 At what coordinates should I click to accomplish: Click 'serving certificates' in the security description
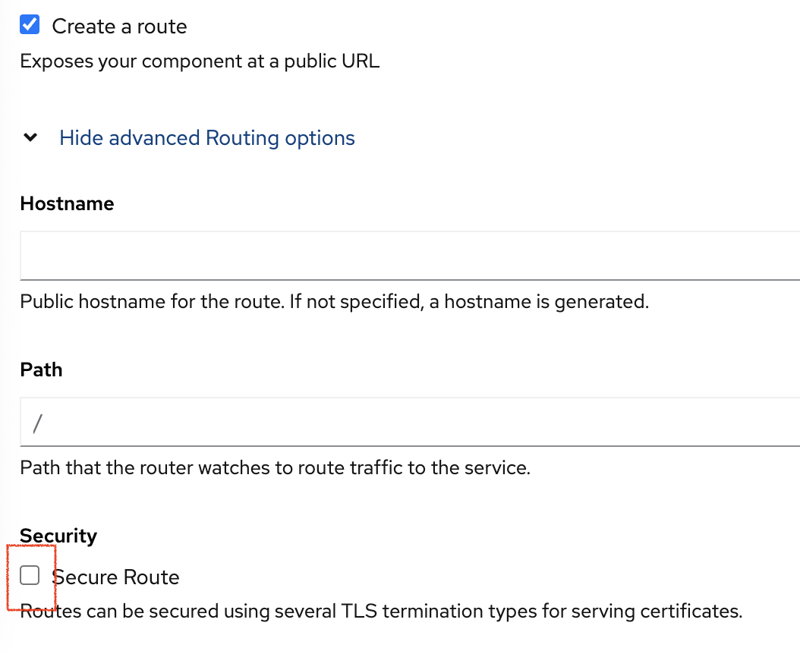pyautogui.click(x=657, y=612)
